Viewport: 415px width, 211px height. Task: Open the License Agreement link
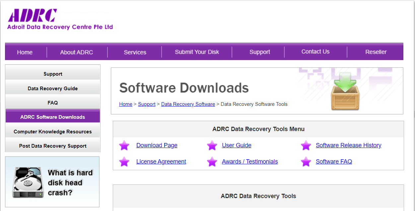(x=161, y=162)
